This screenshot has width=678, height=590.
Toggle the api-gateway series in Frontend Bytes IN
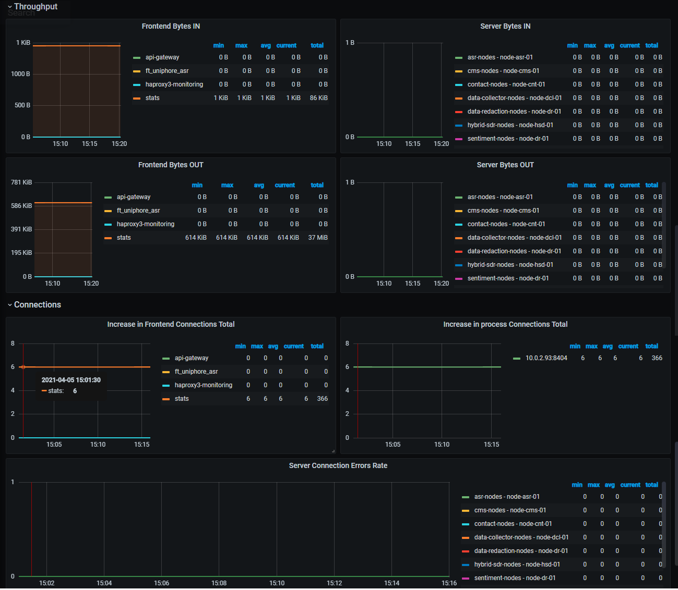click(162, 57)
